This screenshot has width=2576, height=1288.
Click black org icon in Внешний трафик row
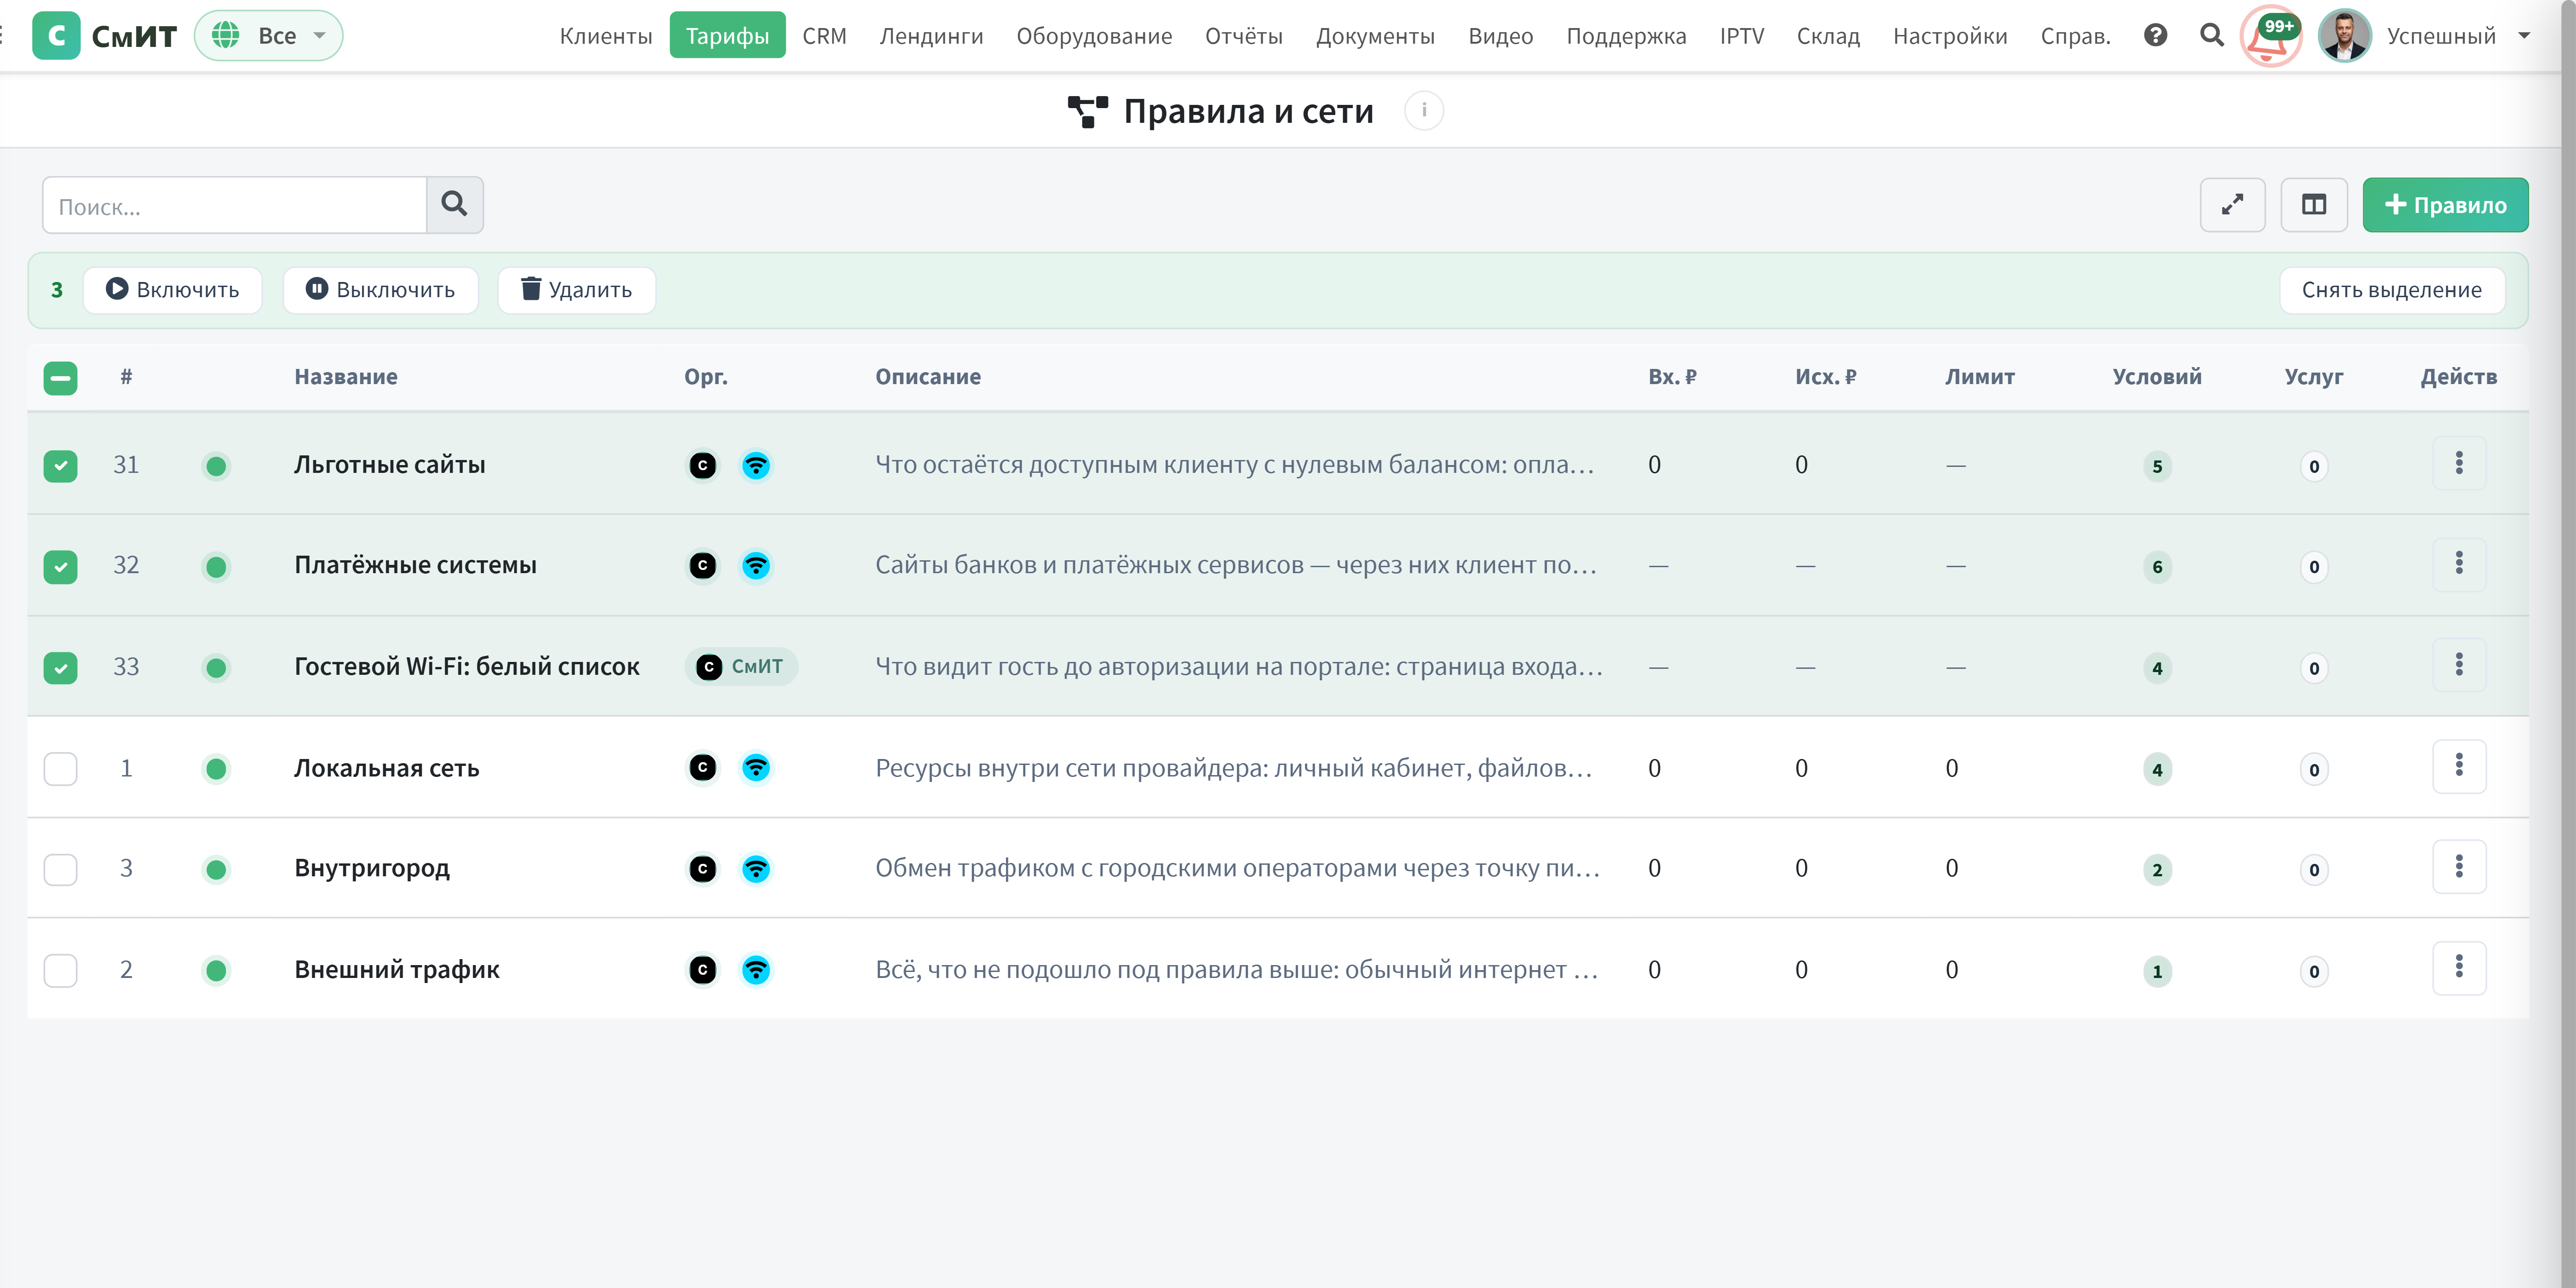pyautogui.click(x=703, y=970)
